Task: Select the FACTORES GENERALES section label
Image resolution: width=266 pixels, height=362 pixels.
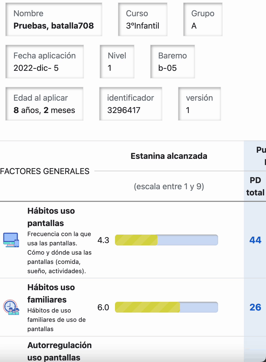Action: tap(45, 171)
